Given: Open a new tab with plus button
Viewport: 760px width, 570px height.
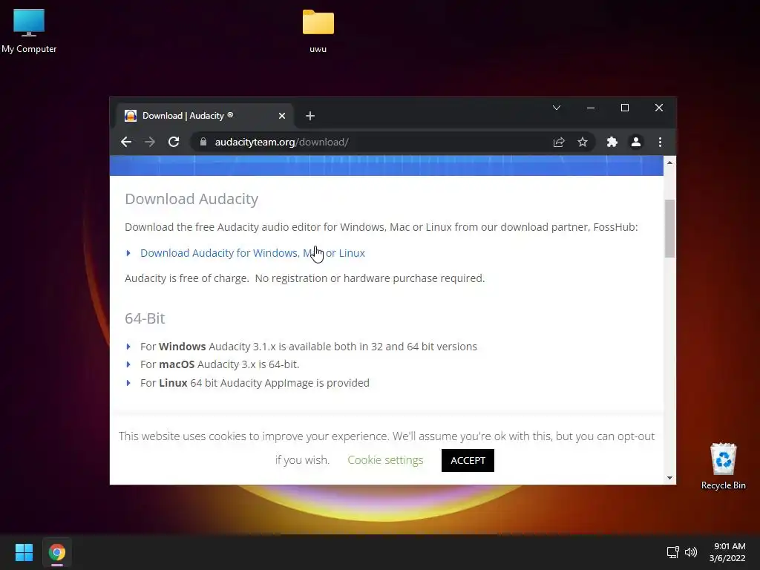Looking at the screenshot, I should pos(310,116).
